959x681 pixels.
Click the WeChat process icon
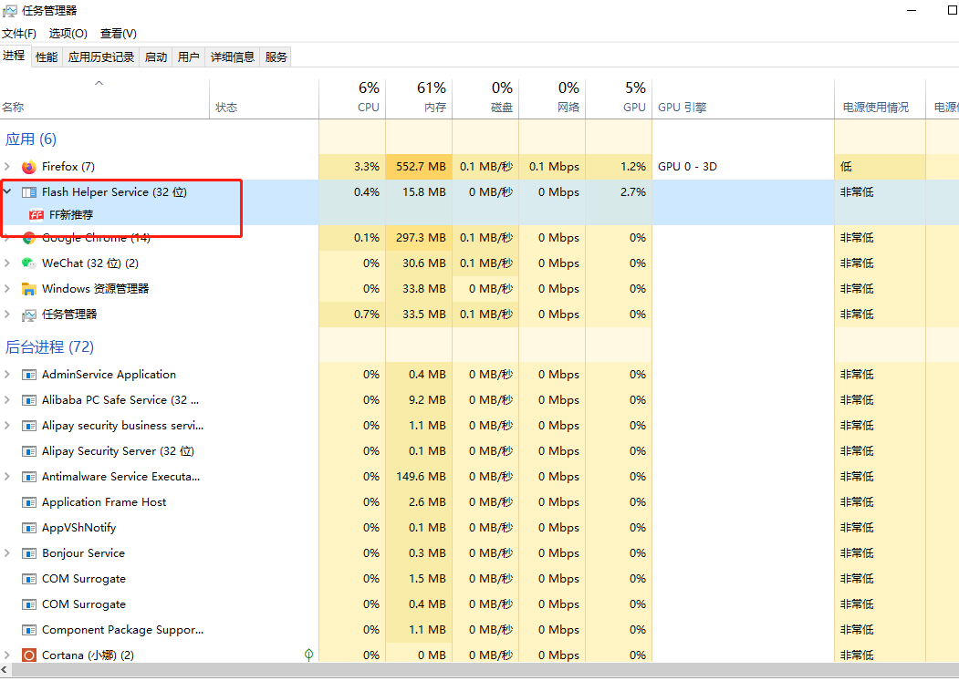click(29, 263)
